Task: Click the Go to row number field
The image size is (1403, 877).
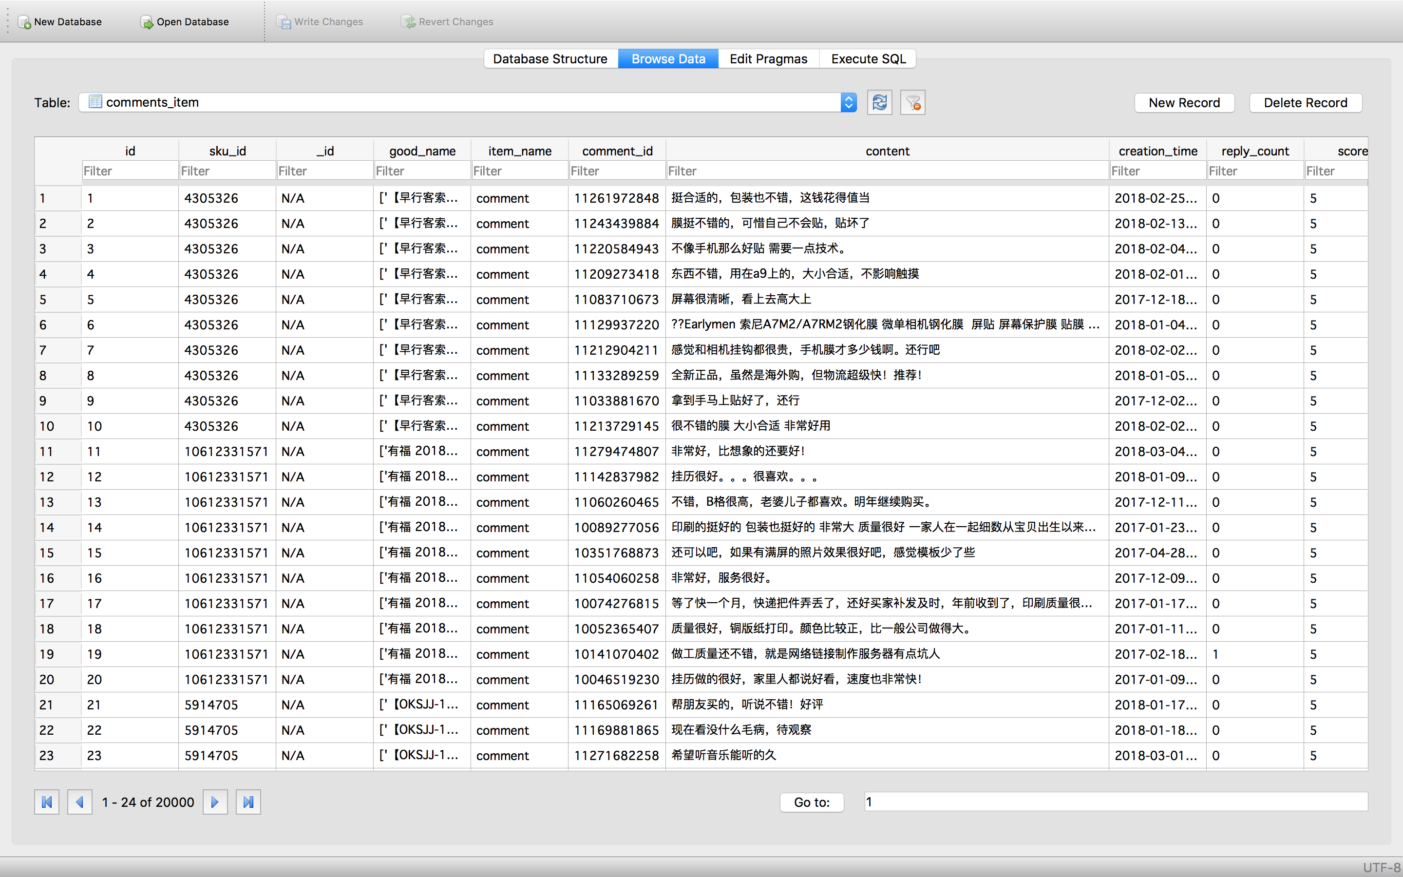Action: 1116,801
